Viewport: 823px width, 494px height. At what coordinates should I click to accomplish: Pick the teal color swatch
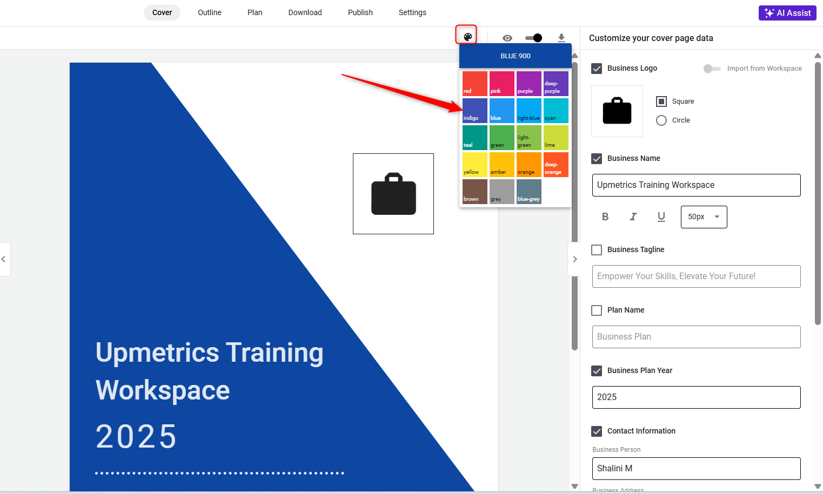pos(475,138)
